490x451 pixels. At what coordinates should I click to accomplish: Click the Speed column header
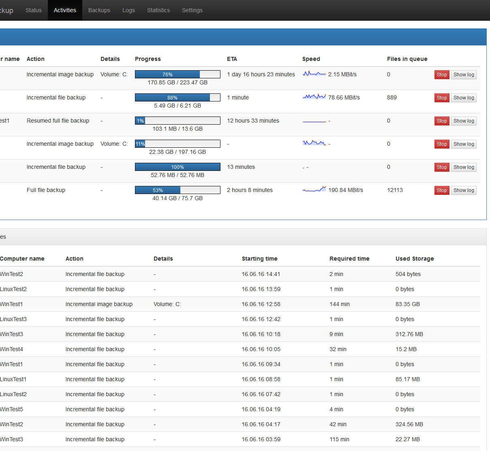(x=311, y=59)
